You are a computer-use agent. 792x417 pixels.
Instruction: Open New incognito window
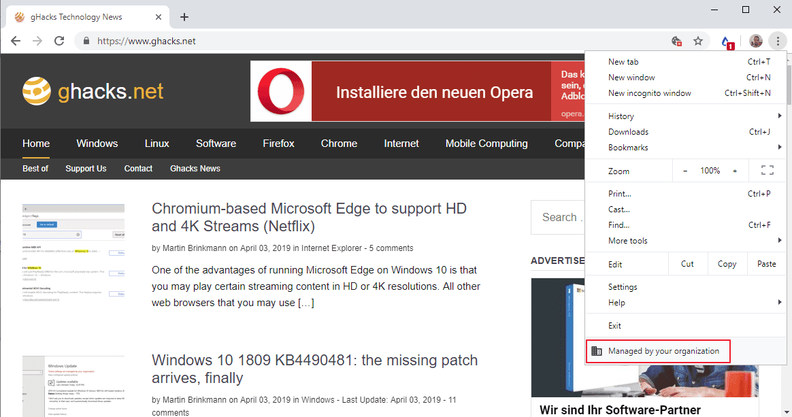(x=685, y=93)
